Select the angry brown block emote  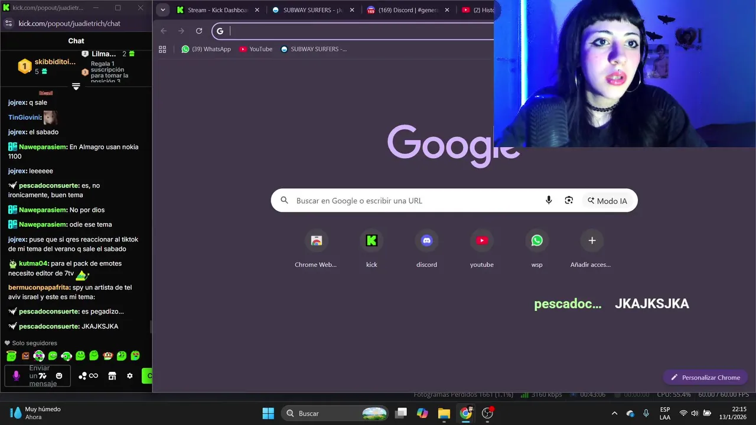(25, 356)
